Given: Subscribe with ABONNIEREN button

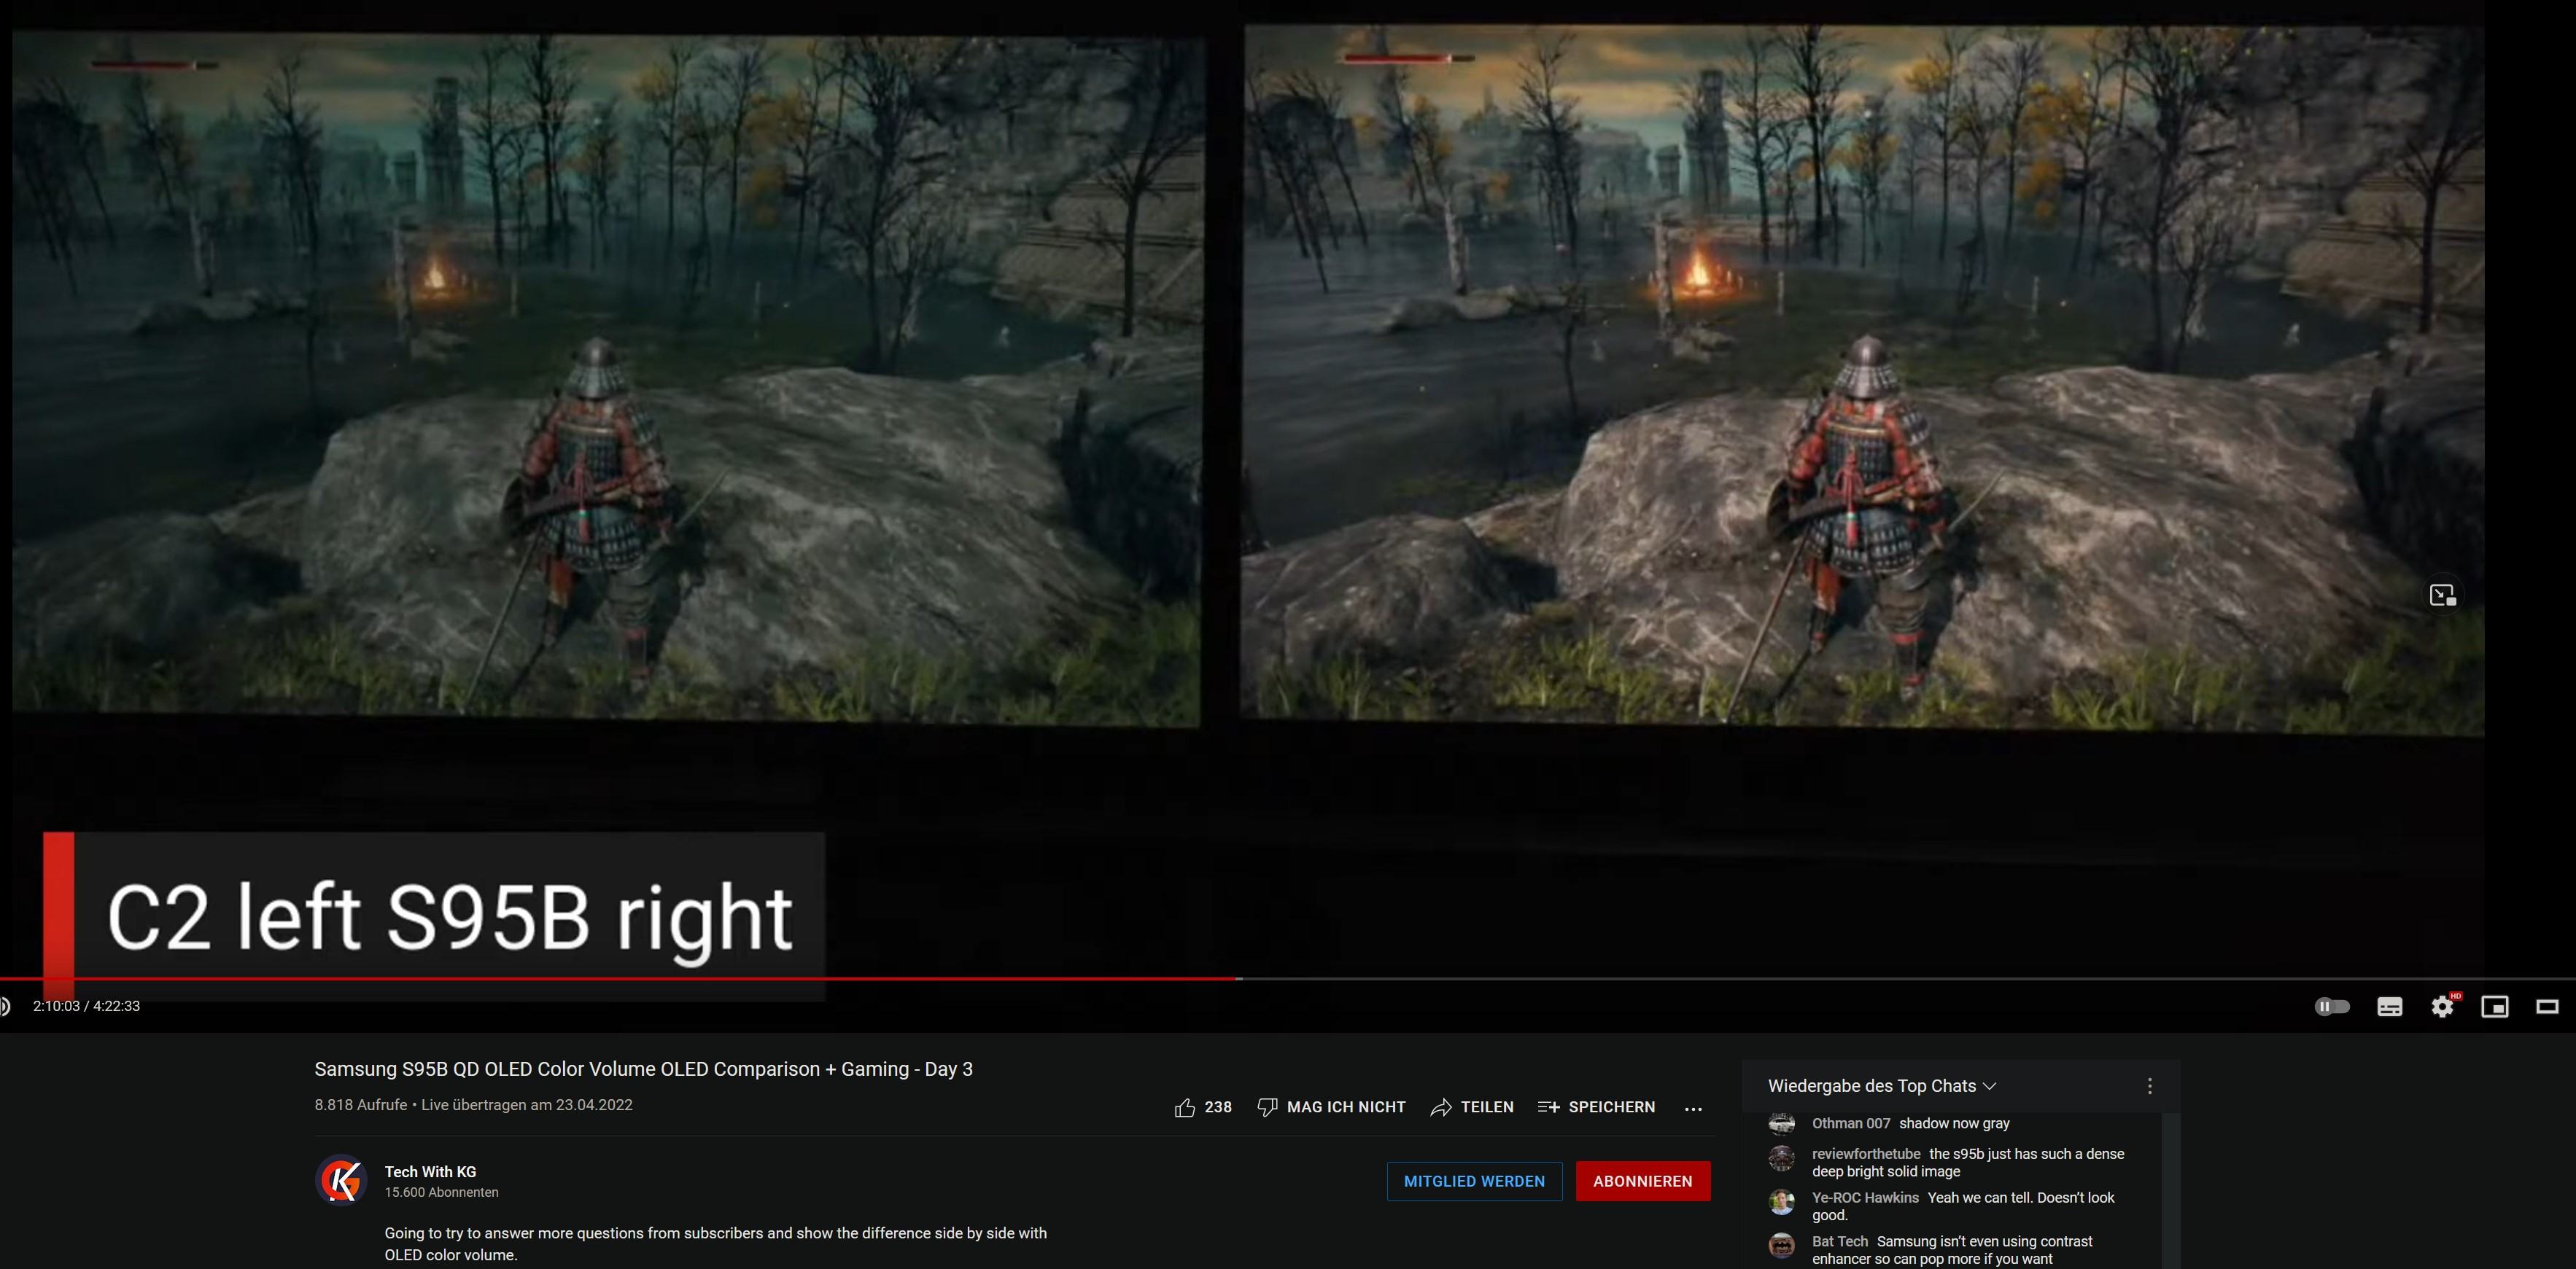Looking at the screenshot, I should pos(1643,1181).
